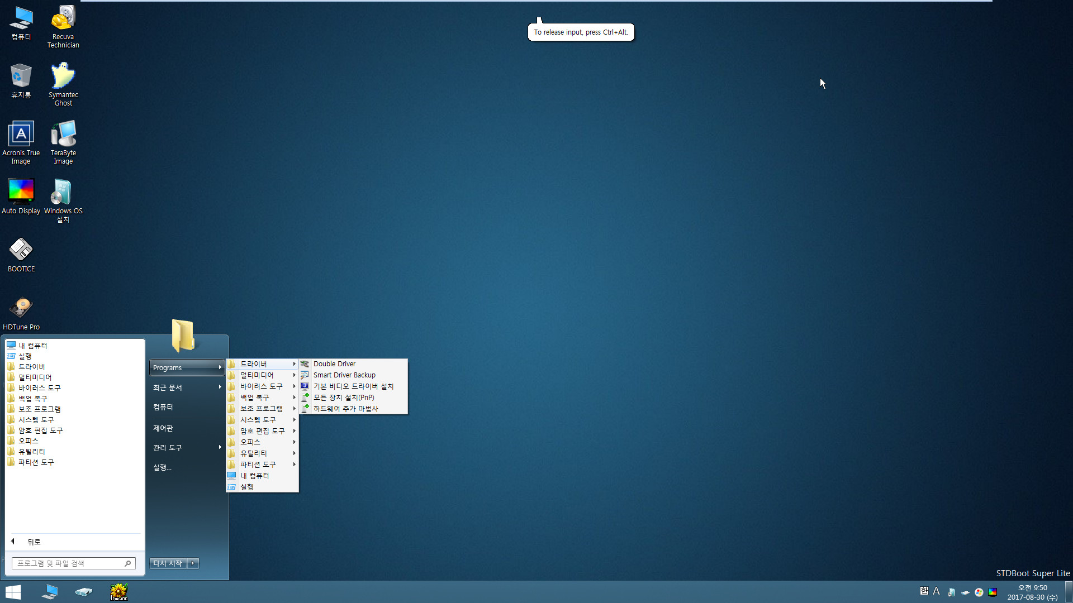1073x603 pixels.
Task: Click the taskbar clock showing 오전 9:50
Action: 1033,592
